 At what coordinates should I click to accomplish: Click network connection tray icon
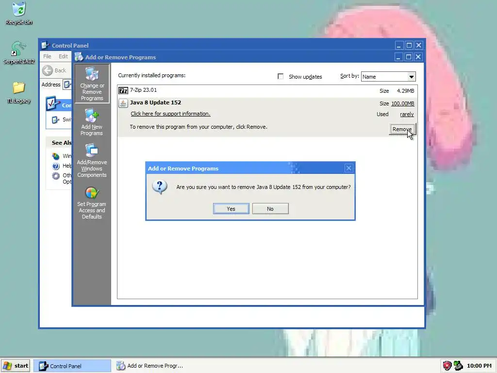(458, 366)
